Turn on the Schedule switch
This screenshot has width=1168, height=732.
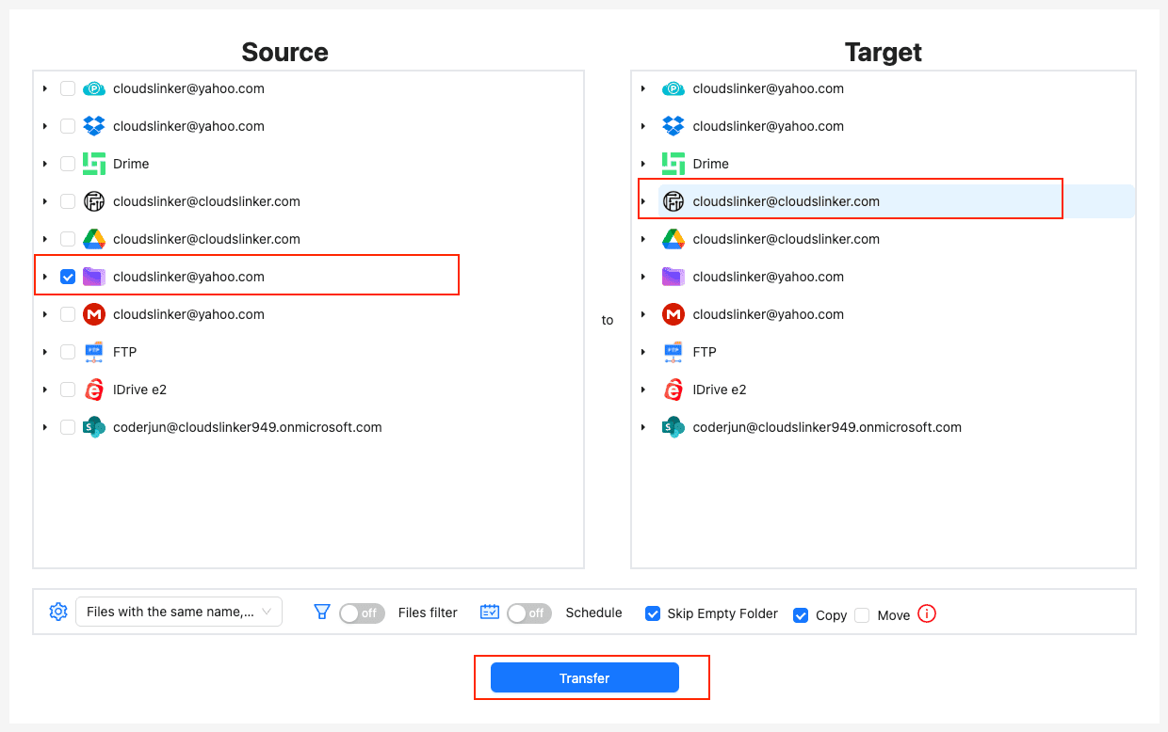pyautogui.click(x=528, y=613)
